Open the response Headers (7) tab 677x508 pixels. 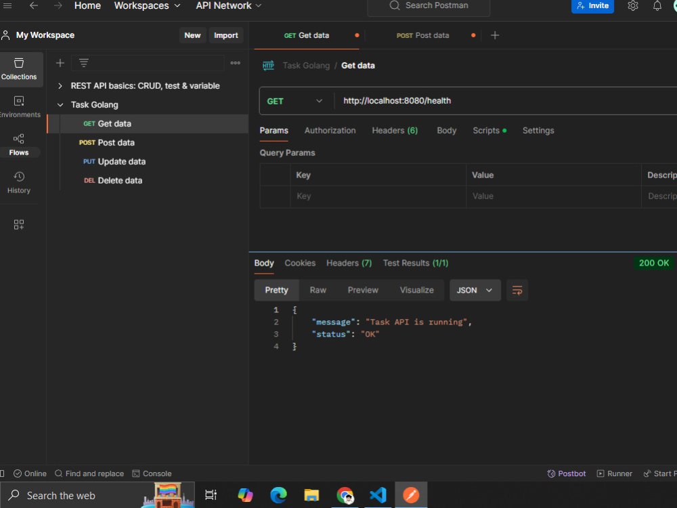349,263
